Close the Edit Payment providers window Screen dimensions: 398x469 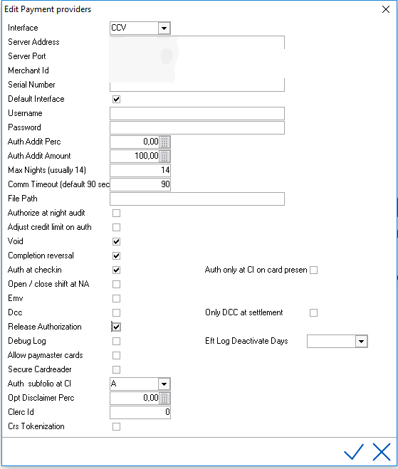click(386, 9)
